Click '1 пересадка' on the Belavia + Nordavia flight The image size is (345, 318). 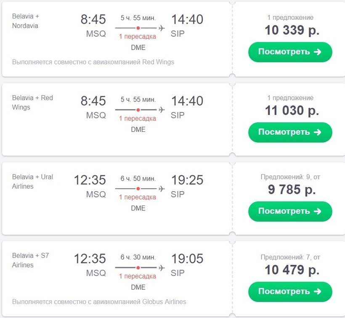tap(138, 37)
